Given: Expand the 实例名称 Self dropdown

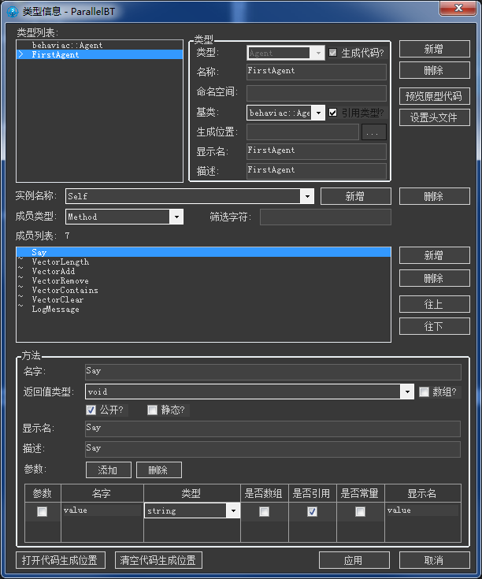Looking at the screenshot, I should coord(306,196).
